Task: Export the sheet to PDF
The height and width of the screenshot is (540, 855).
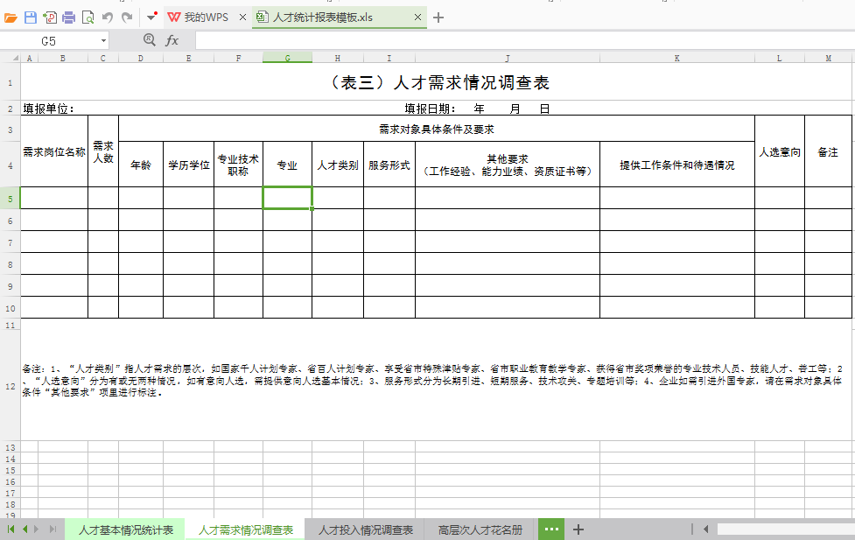Action: pos(50,15)
